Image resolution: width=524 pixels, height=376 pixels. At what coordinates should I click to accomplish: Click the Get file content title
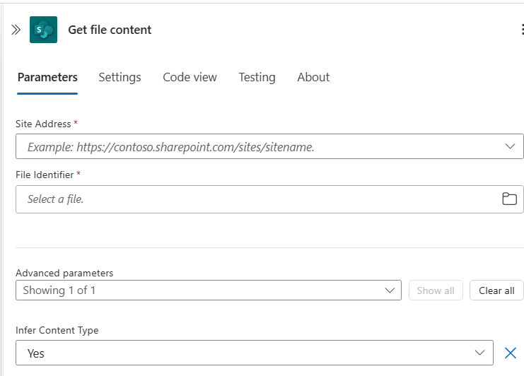click(110, 30)
